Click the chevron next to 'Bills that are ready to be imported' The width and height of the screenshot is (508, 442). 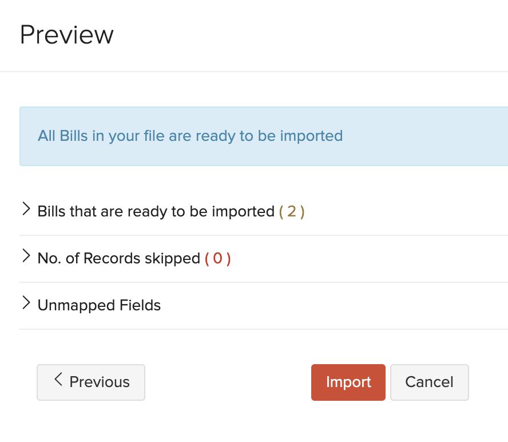(x=26, y=210)
